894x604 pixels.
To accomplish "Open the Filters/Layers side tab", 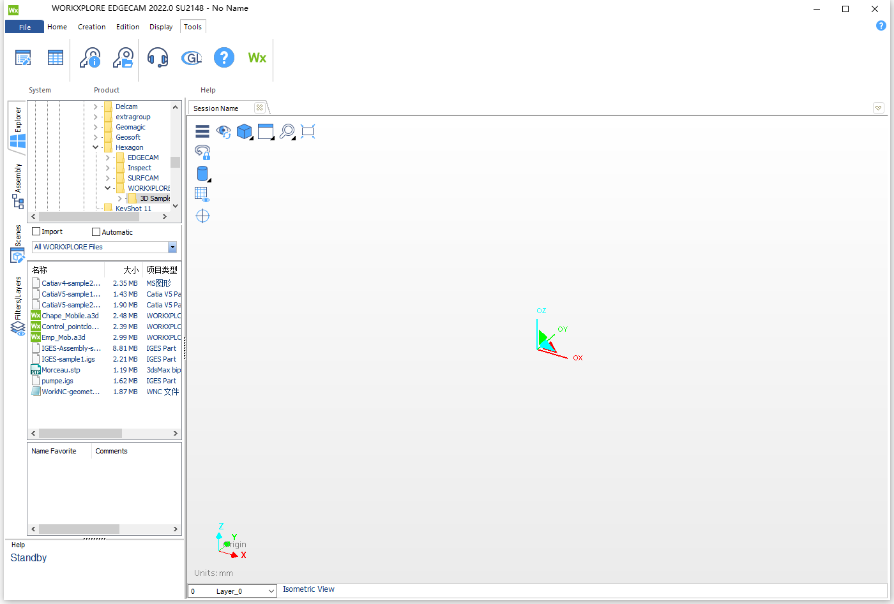I will coord(18,306).
